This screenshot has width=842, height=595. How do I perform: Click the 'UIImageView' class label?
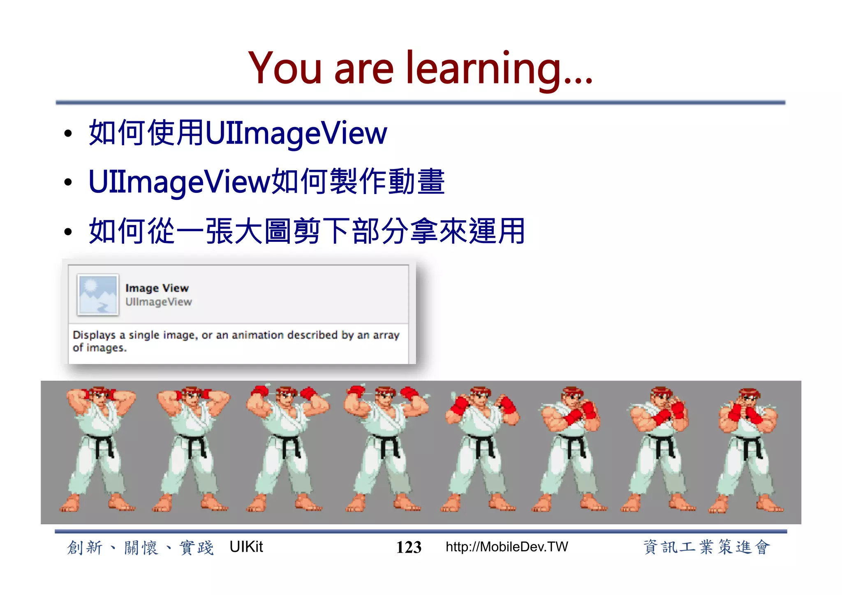[158, 302]
